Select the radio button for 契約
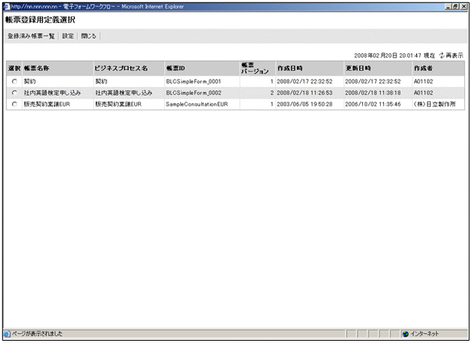The image size is (471, 343). pyautogui.click(x=15, y=82)
